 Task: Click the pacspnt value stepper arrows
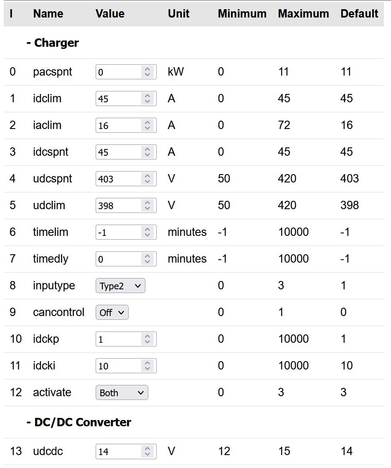coord(147,72)
